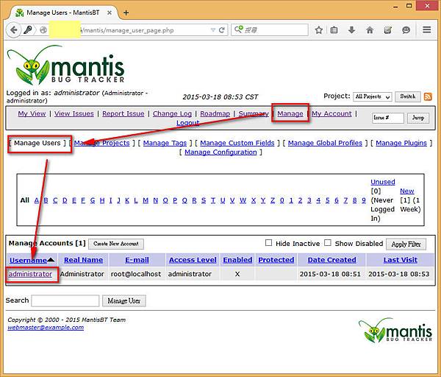Click All in the alphabet filter

tap(25, 200)
